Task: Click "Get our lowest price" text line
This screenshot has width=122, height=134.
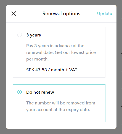Action: 75,52
